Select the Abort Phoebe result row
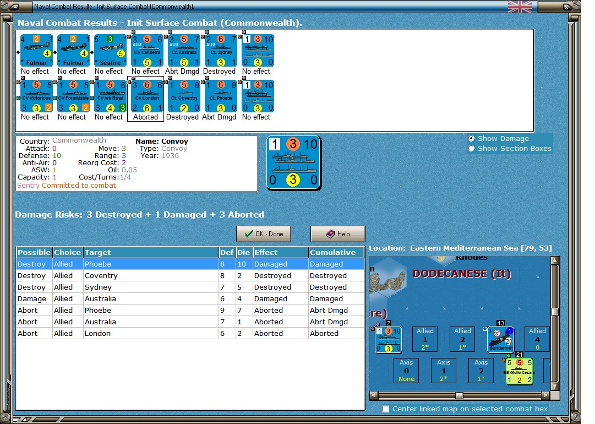Viewport: 595px width, 424px height. pyautogui.click(x=190, y=310)
